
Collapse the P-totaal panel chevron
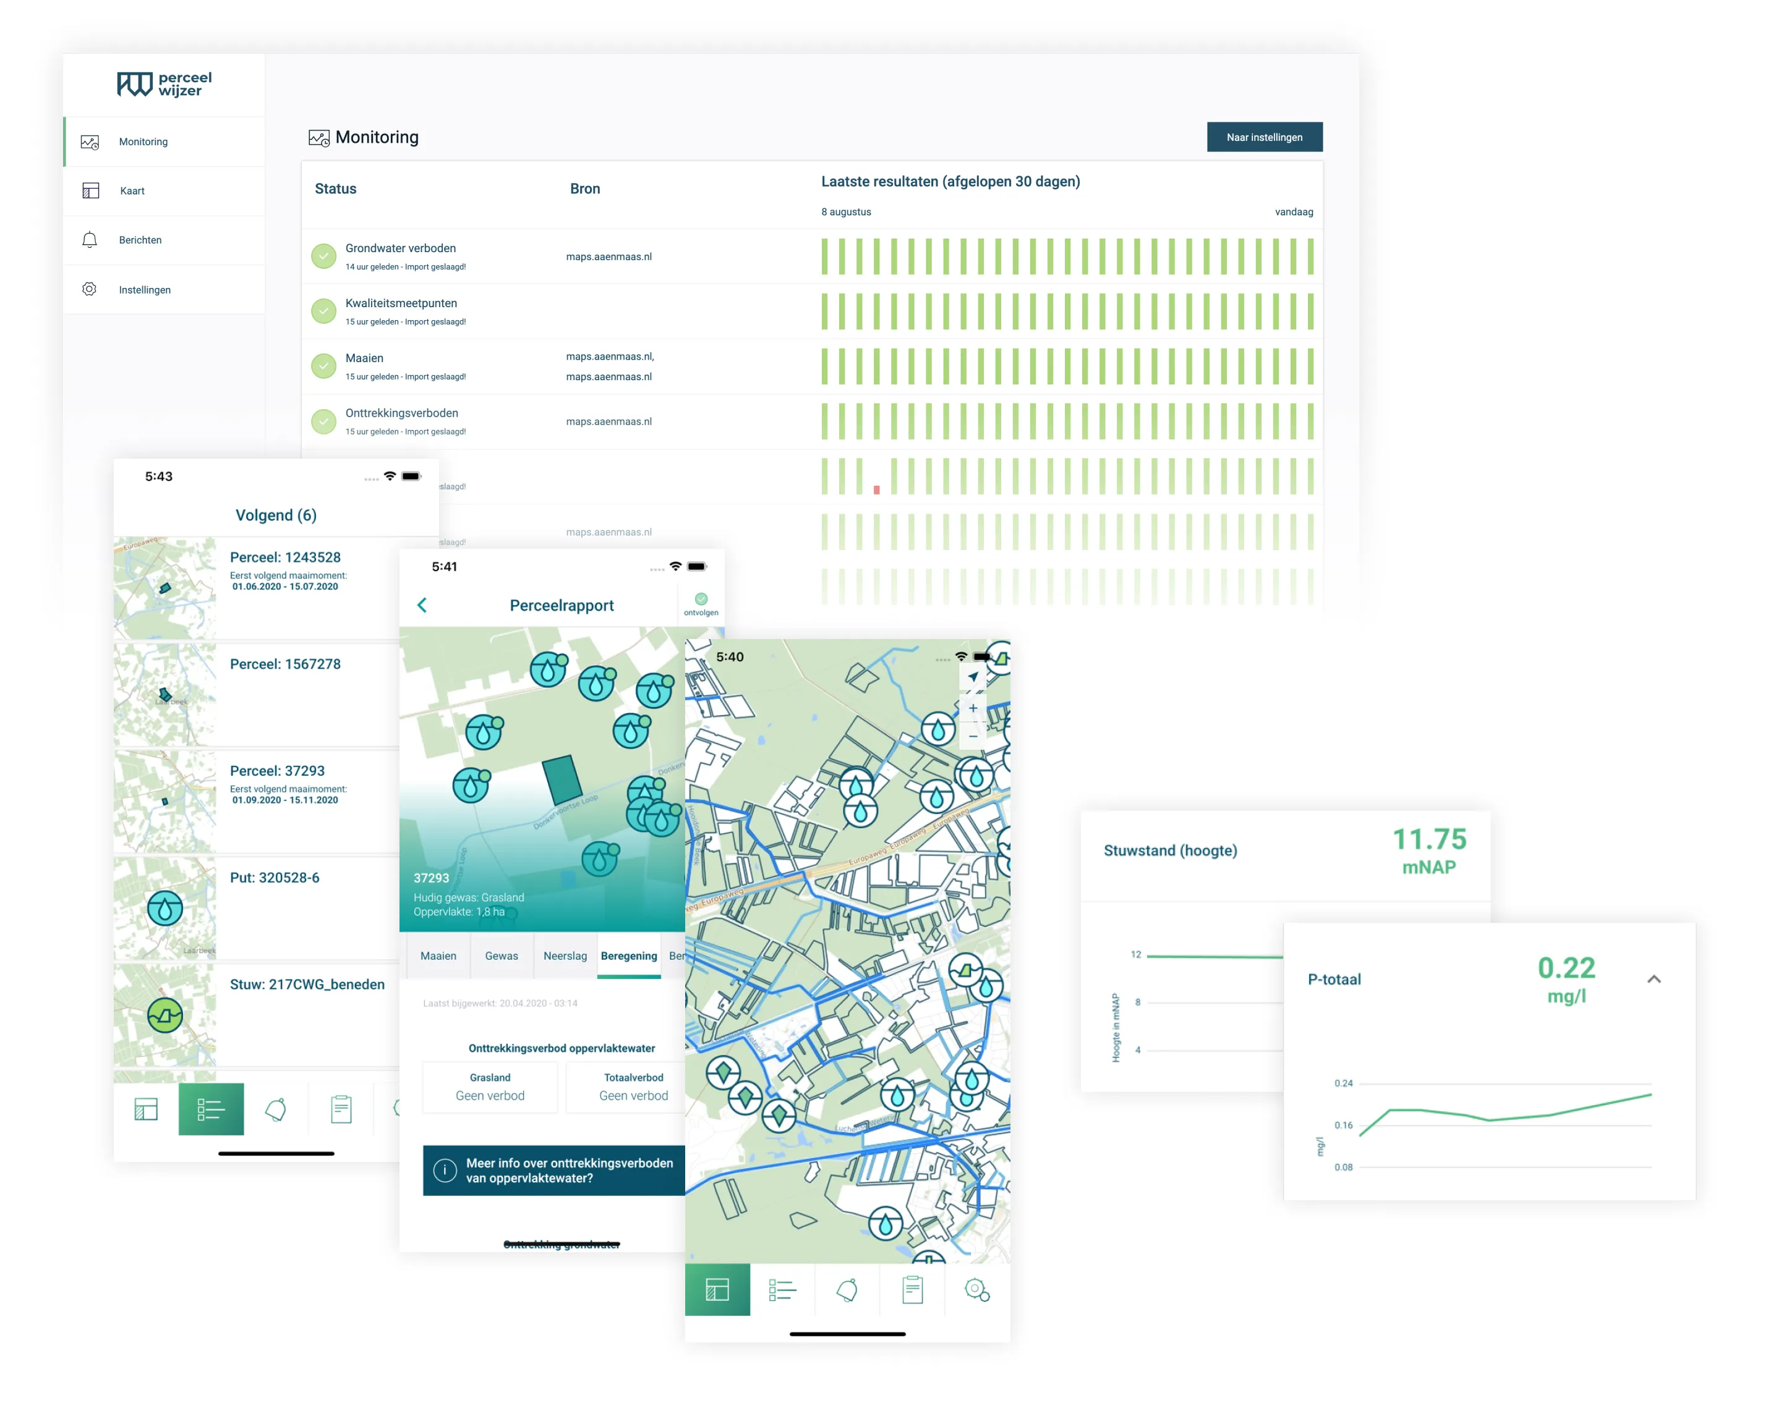tap(1653, 978)
